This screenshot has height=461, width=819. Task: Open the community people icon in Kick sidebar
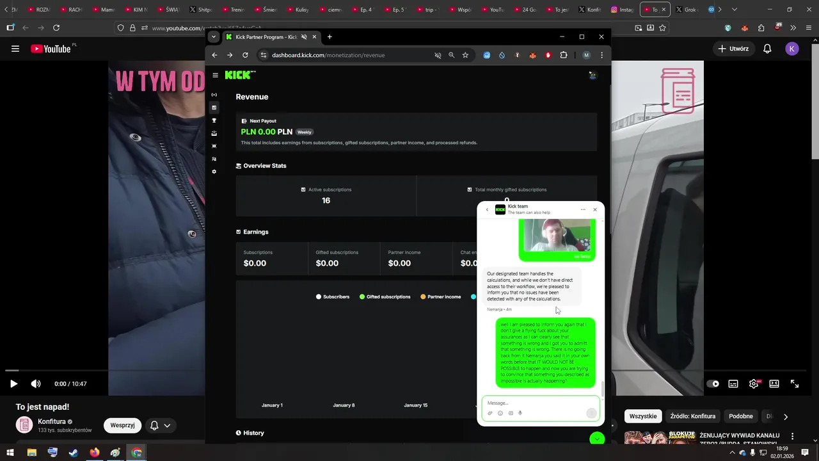tap(214, 159)
